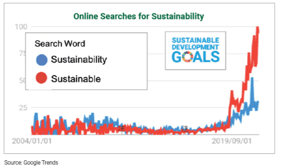Click the blue Sustainability legend dot
The height and width of the screenshot is (168, 286).
click(x=42, y=60)
